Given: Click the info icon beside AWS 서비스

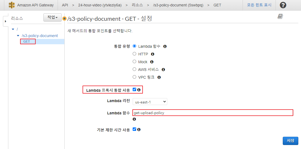Looking at the screenshot, I should pos(163,70).
